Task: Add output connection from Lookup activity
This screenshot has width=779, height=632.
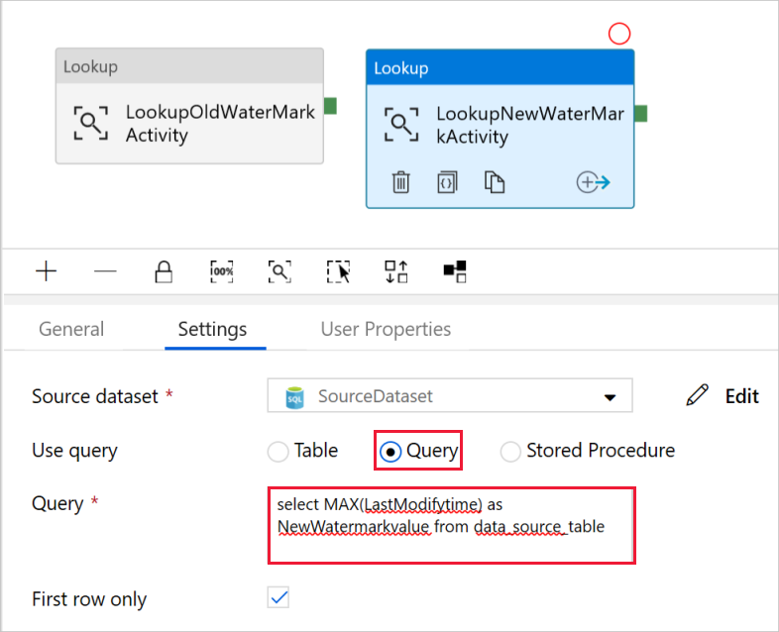Action: coord(594,182)
